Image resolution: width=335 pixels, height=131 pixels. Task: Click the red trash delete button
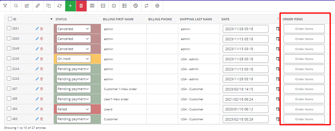point(81,6)
